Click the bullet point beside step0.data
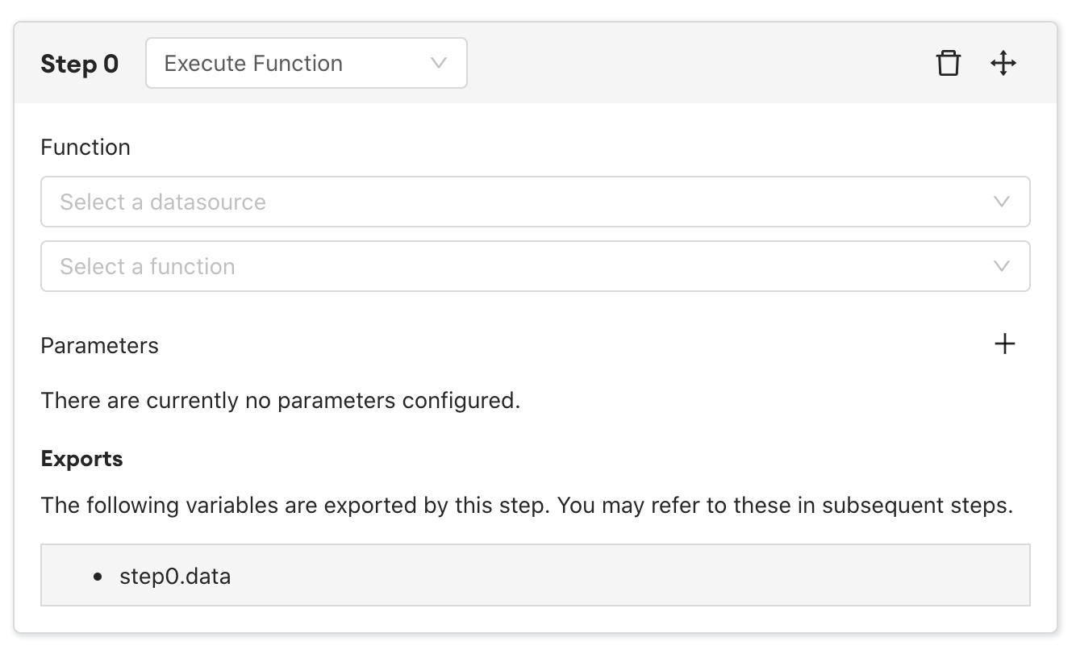This screenshot has width=1076, height=650. click(98, 577)
